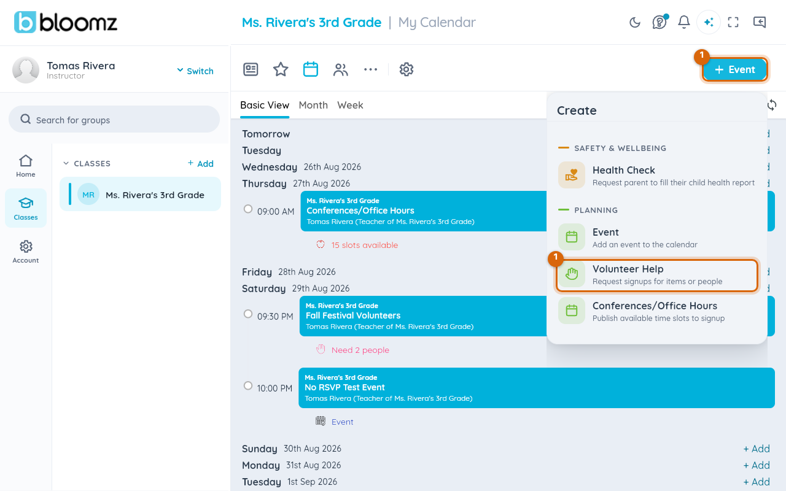This screenshot has width=786, height=491.
Task: Open the star favorites icon
Action: 281,69
